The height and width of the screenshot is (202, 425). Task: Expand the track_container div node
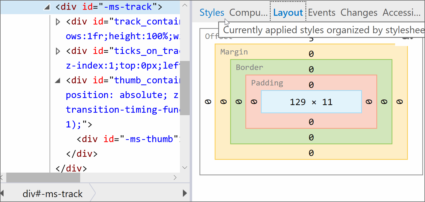pyautogui.click(x=58, y=22)
